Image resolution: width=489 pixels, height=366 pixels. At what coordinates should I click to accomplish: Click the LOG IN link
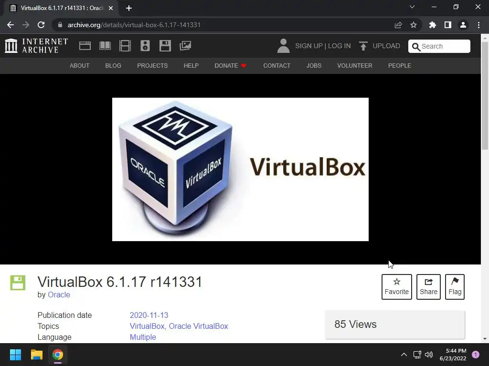[x=340, y=46]
